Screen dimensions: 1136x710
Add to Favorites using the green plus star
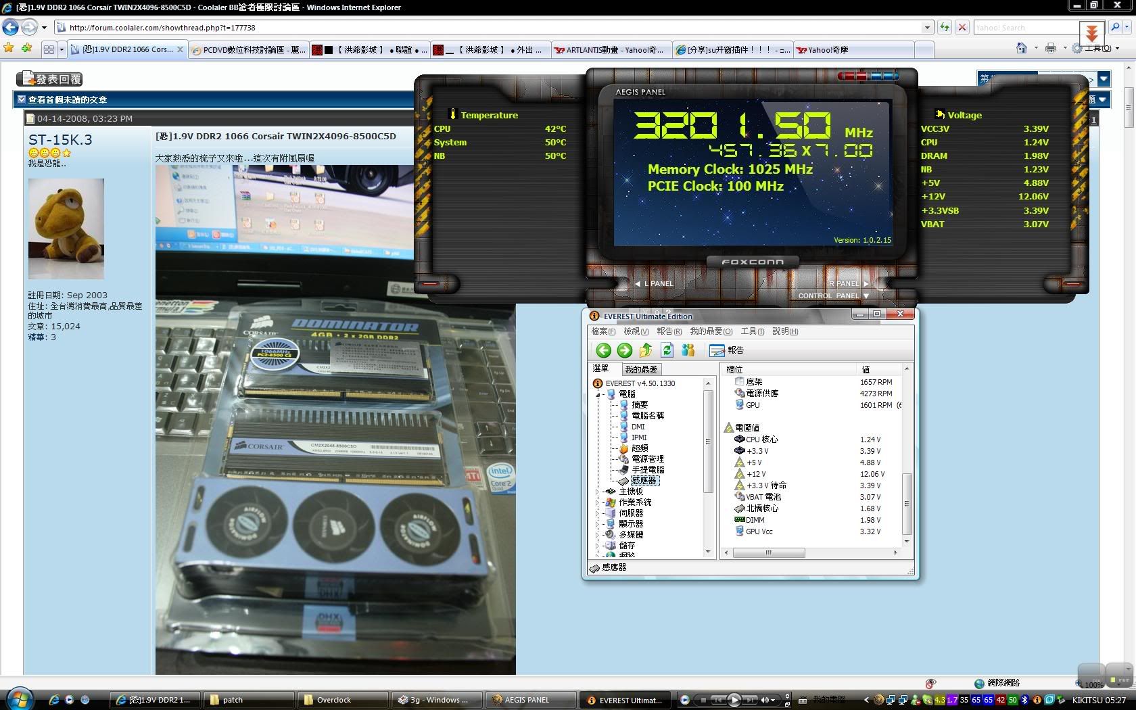[26, 49]
